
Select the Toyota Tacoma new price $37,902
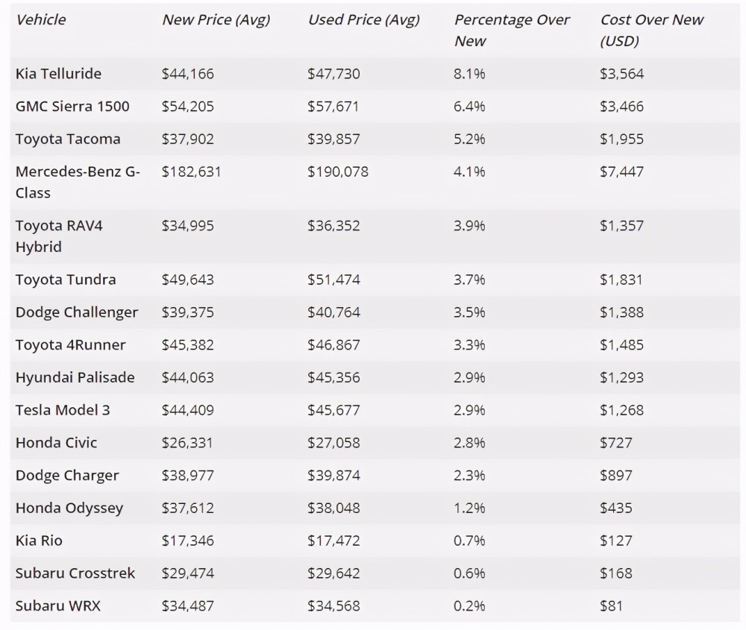tap(188, 139)
